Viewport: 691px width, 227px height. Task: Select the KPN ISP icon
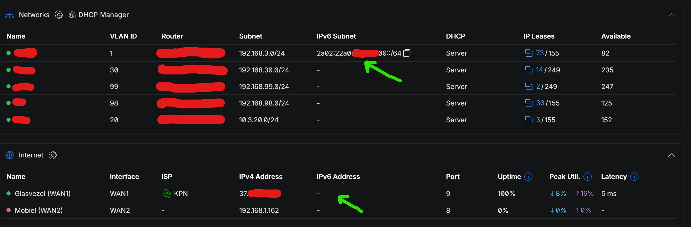click(166, 193)
